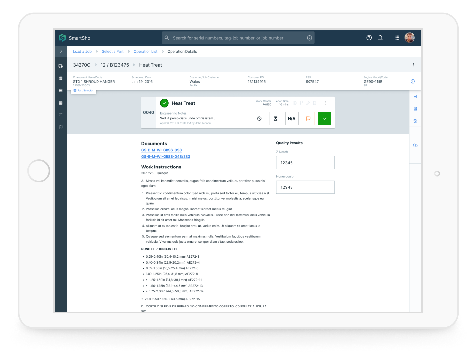Screen dimensions: 476x356
Task: Mark Heat Treat operation complete with green check
Action: click(324, 119)
